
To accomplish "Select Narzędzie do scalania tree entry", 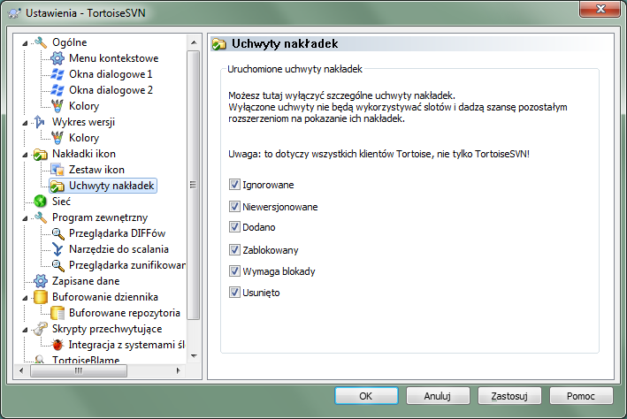I will click(x=119, y=249).
